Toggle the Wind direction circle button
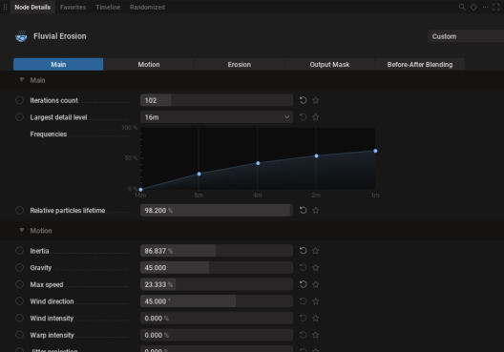The image size is (504, 352). [x=20, y=300]
